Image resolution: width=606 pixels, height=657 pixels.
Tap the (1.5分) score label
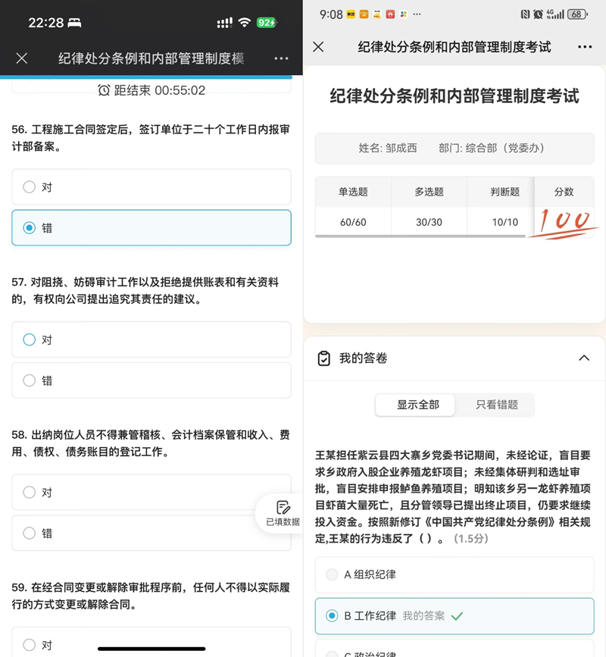[471, 539]
